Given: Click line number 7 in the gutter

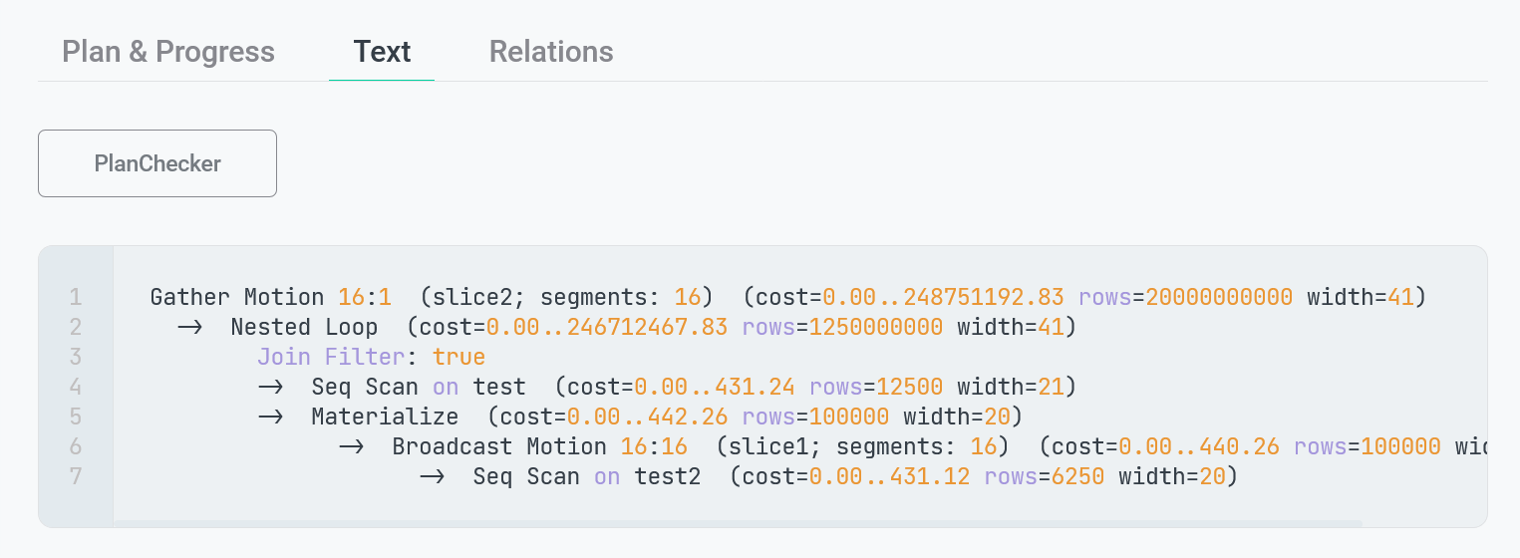Looking at the screenshot, I should tap(76, 476).
